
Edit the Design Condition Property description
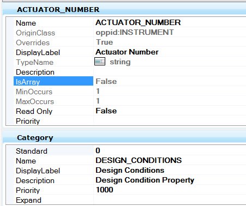pos(145,180)
